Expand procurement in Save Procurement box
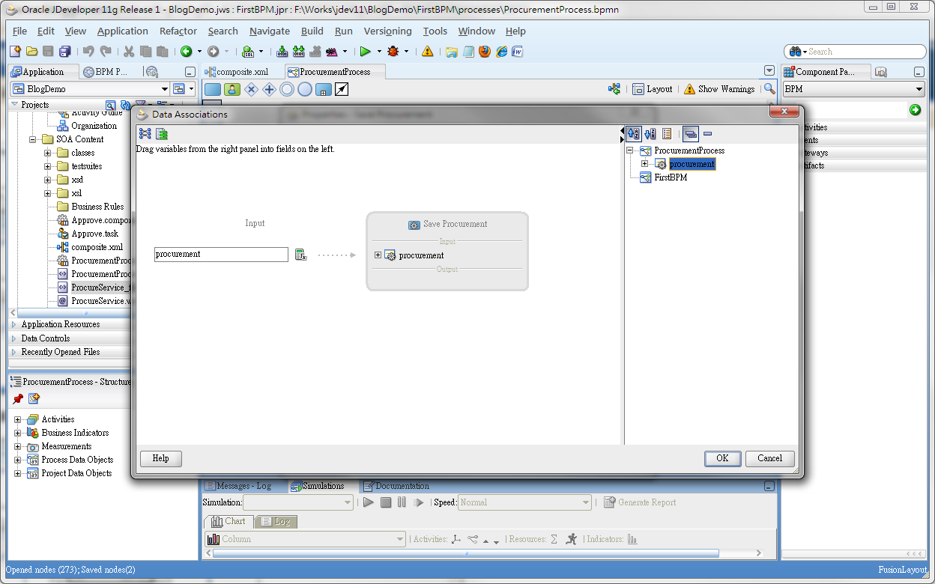Image resolution: width=935 pixels, height=584 pixels. coord(378,255)
